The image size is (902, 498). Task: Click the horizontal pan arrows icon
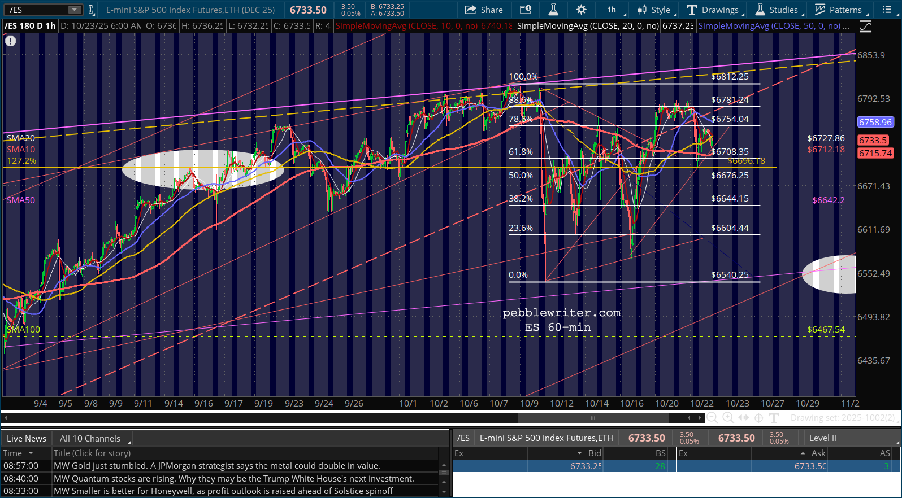pos(744,418)
